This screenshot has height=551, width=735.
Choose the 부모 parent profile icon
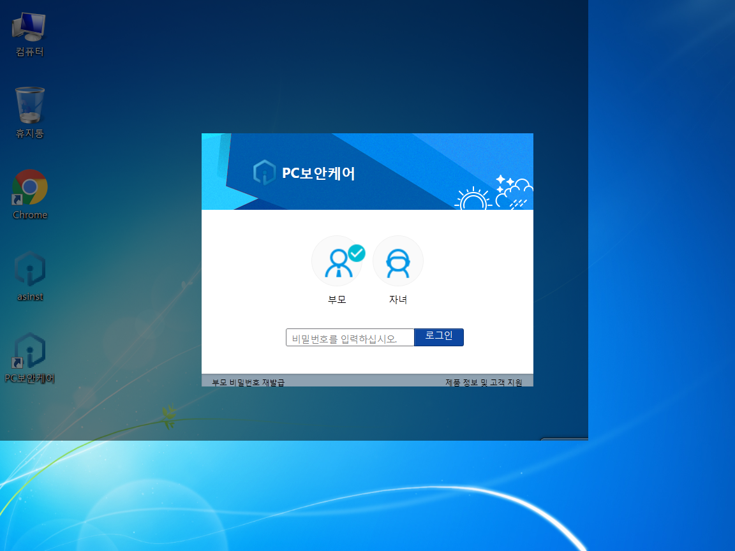pyautogui.click(x=338, y=261)
